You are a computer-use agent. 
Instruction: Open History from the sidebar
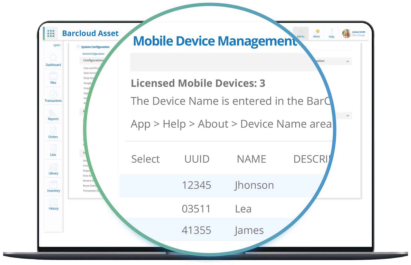(x=53, y=204)
